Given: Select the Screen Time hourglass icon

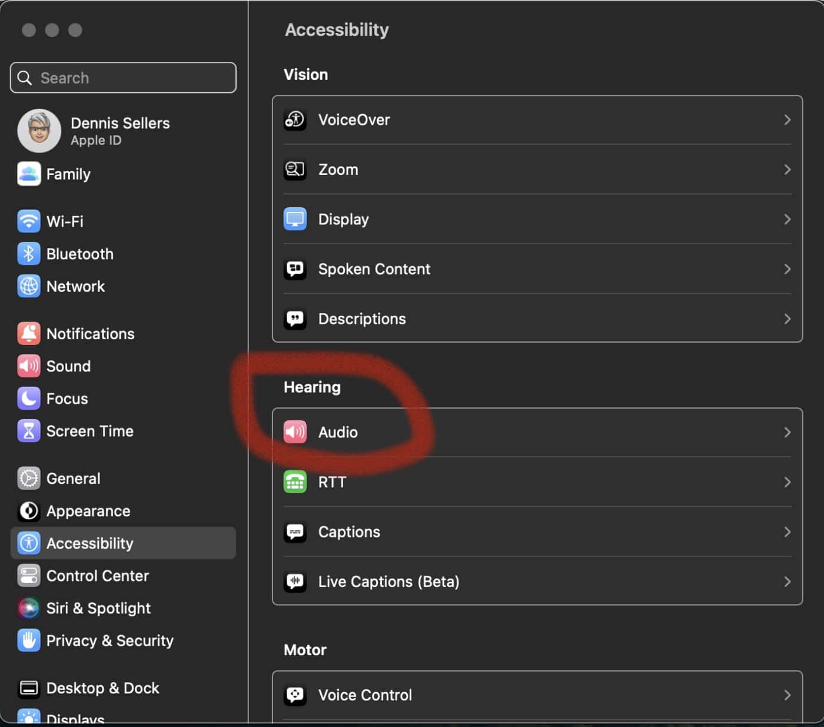Looking at the screenshot, I should pyautogui.click(x=29, y=431).
